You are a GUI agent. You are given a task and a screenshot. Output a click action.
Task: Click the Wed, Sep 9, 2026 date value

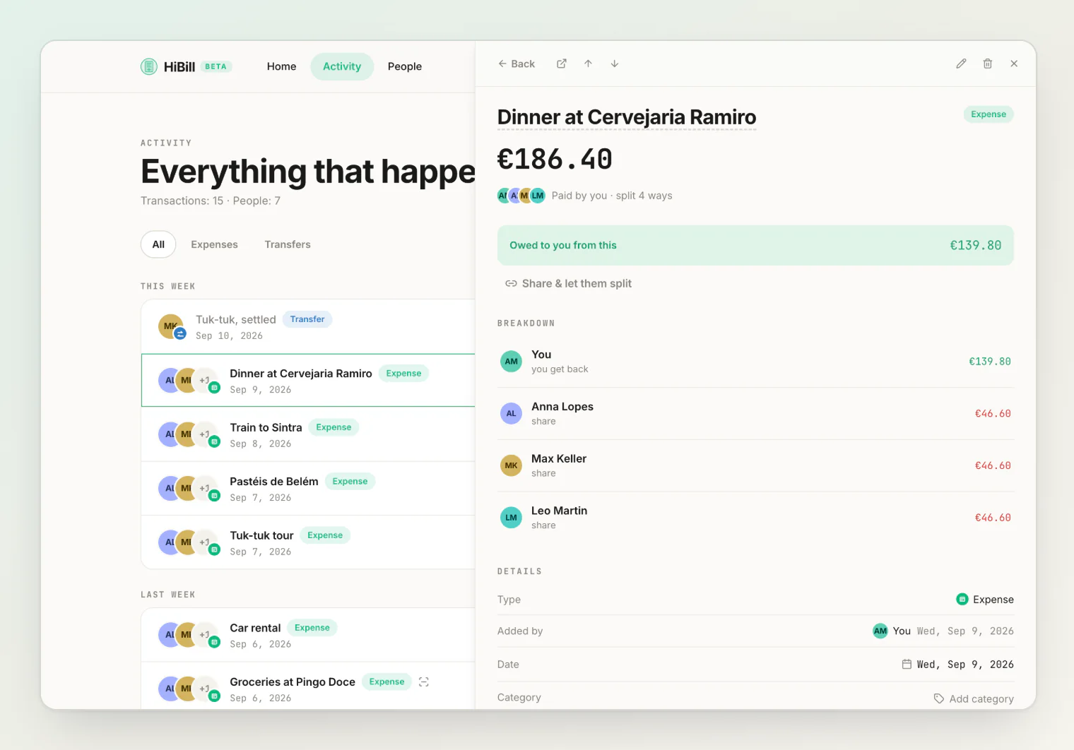[965, 665]
